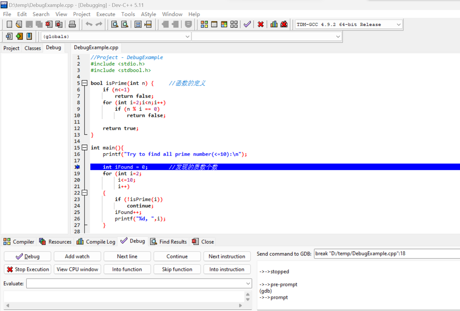The height and width of the screenshot is (311, 460).
Task: Click the Close file icon with red X
Action: [49, 24]
